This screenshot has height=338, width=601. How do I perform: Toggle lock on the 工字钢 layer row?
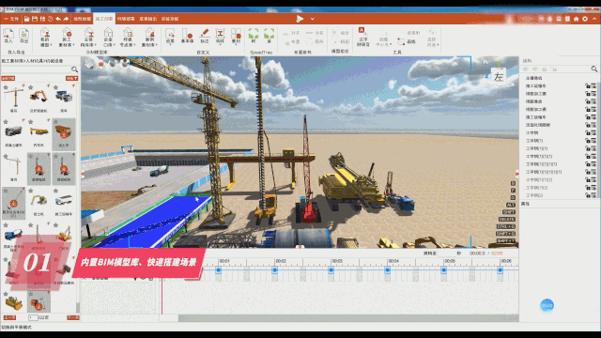(x=587, y=132)
